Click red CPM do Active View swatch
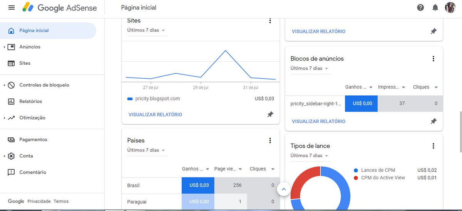 [356, 178]
